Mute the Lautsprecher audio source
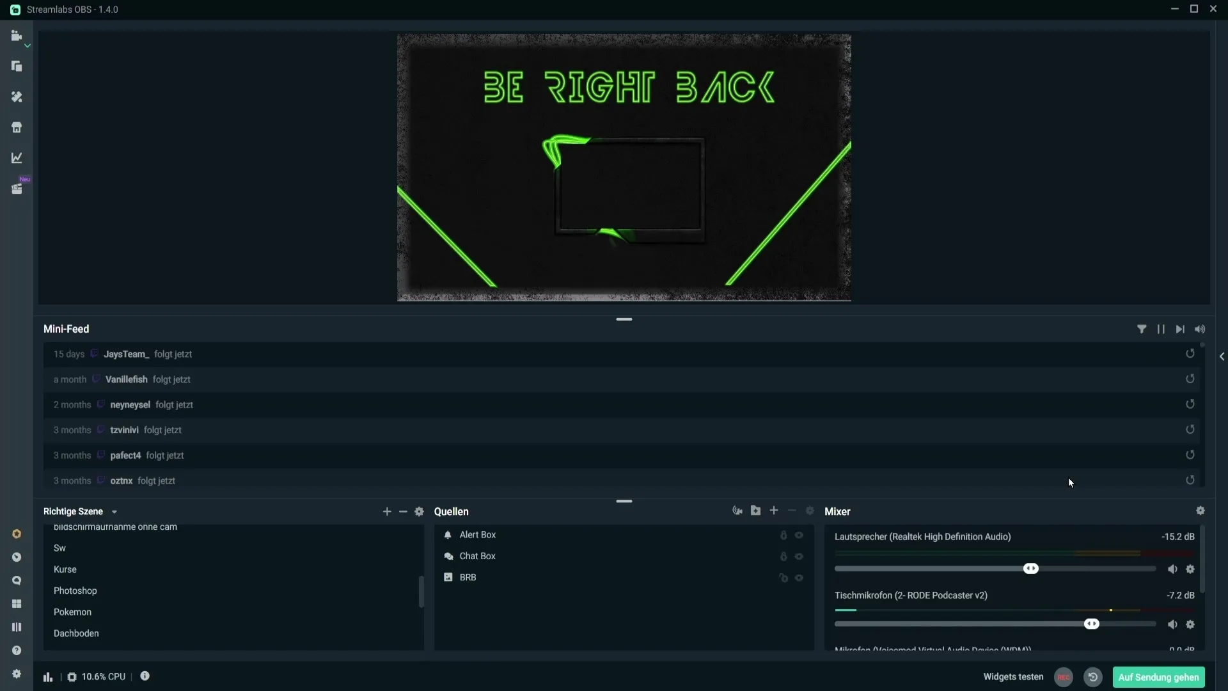1228x691 pixels. point(1172,569)
